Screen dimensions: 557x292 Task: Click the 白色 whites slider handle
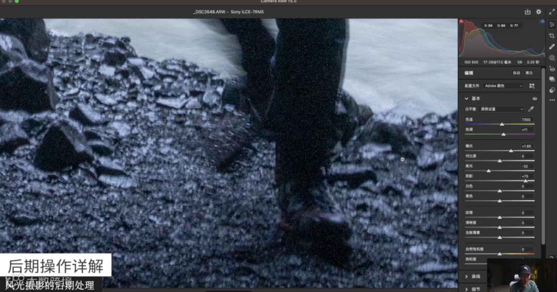click(x=499, y=191)
